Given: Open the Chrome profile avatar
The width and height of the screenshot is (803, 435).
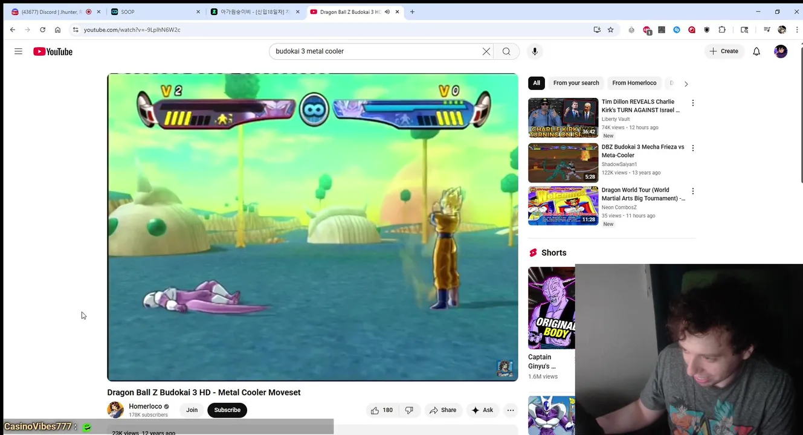Looking at the screenshot, I should (x=782, y=30).
